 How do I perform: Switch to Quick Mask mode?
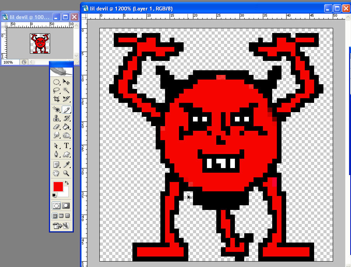point(66,205)
